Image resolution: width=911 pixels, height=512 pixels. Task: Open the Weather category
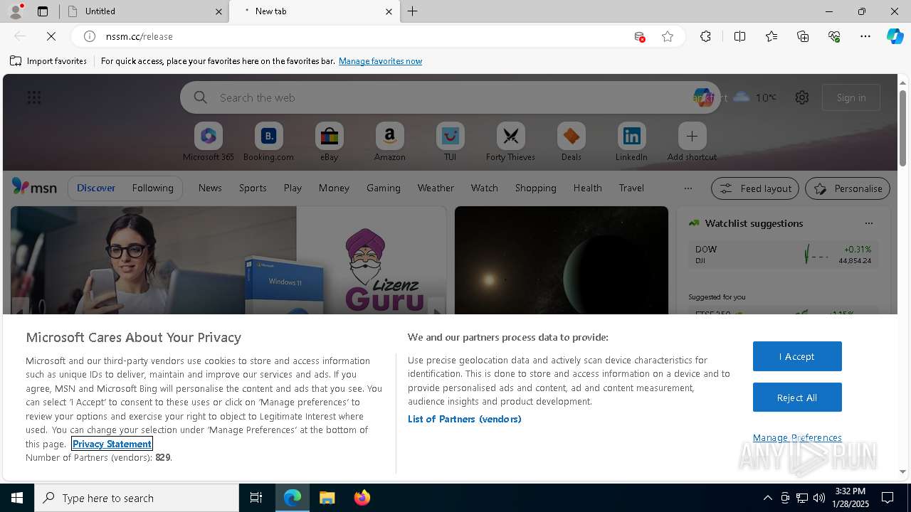pos(436,188)
